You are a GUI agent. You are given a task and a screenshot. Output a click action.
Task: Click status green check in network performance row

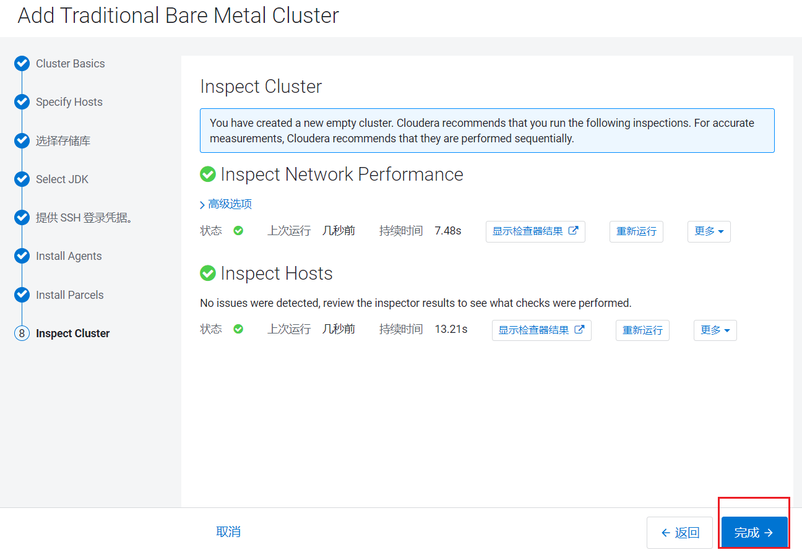coord(238,231)
